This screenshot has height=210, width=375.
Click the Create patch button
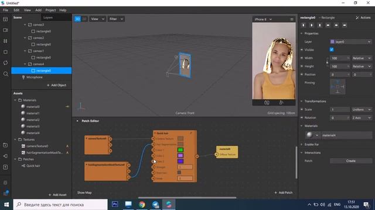tap(351, 161)
